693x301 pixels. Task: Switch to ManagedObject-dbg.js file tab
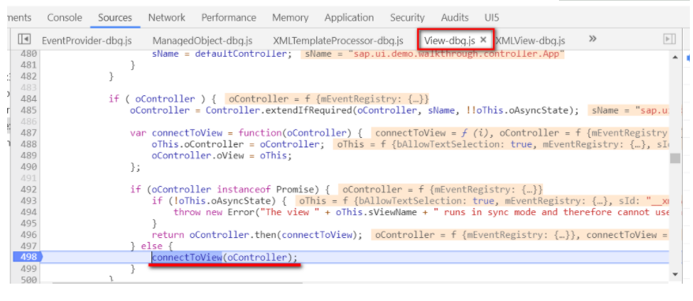tap(203, 41)
